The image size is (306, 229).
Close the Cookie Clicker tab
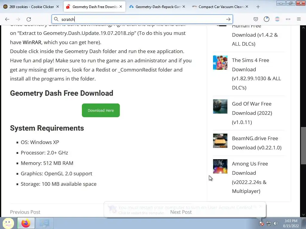click(58, 7)
